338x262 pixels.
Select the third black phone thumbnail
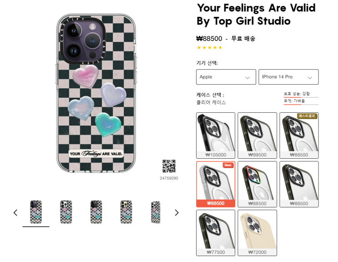96,212
